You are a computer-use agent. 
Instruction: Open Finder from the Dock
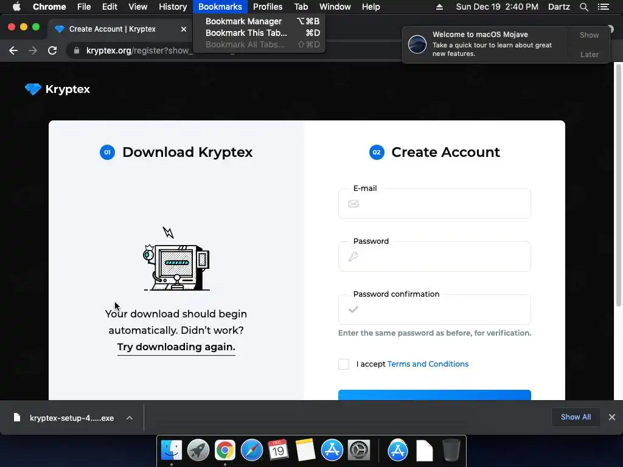click(x=172, y=451)
